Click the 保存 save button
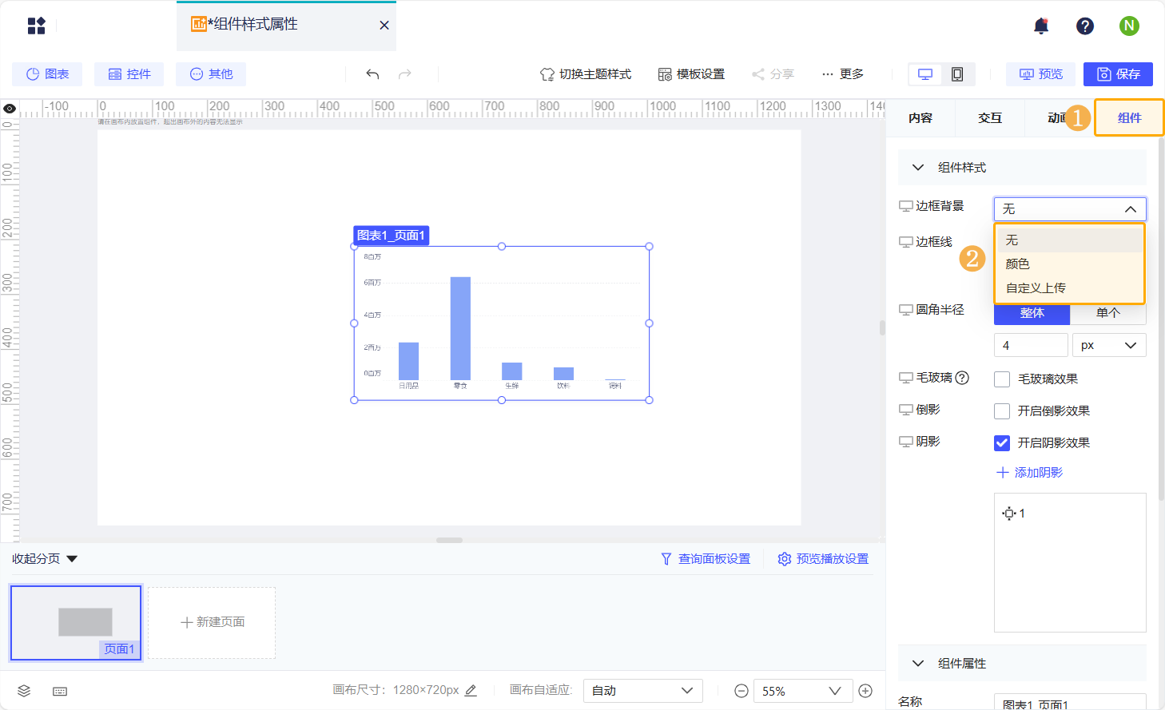This screenshot has height=710, width=1165. point(1118,74)
